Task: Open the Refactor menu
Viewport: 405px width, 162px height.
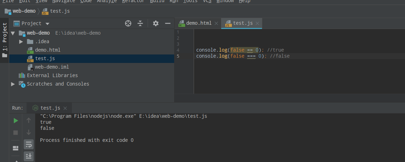Action: coord(133,1)
